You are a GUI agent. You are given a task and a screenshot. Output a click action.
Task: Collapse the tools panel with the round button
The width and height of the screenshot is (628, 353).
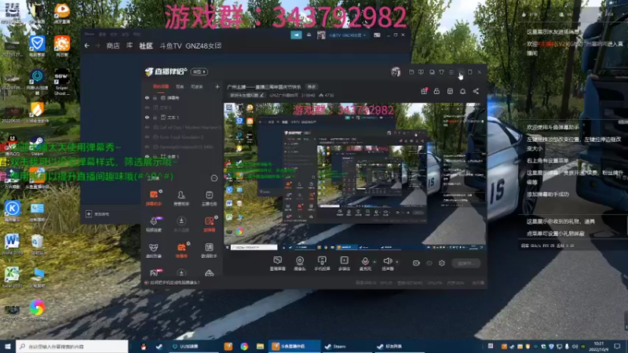(x=214, y=178)
